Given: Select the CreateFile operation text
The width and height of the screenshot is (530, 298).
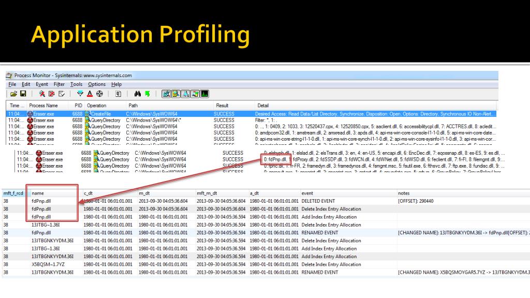Looking at the screenshot, I should click(x=101, y=114).
